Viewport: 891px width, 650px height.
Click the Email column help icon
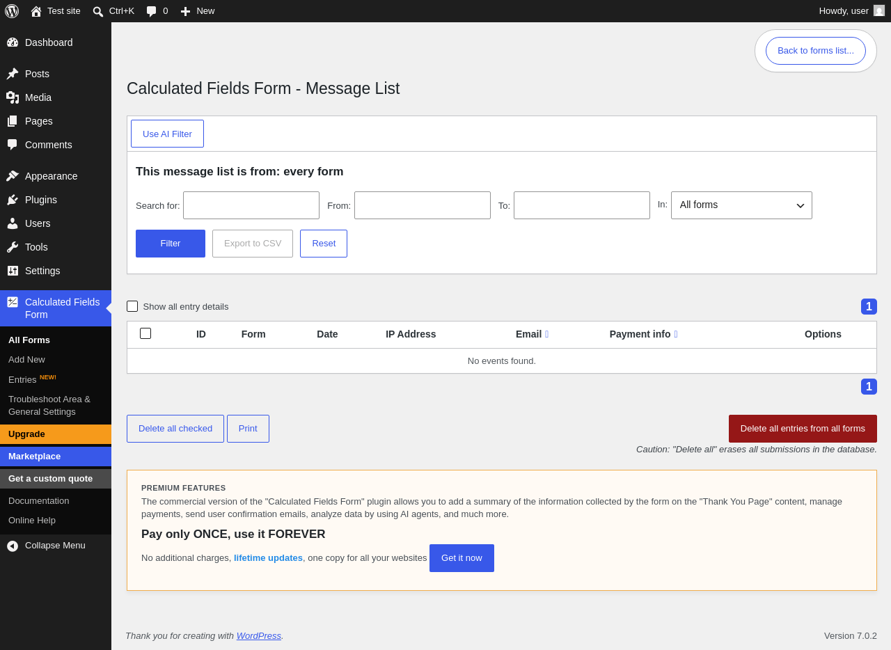(546, 334)
